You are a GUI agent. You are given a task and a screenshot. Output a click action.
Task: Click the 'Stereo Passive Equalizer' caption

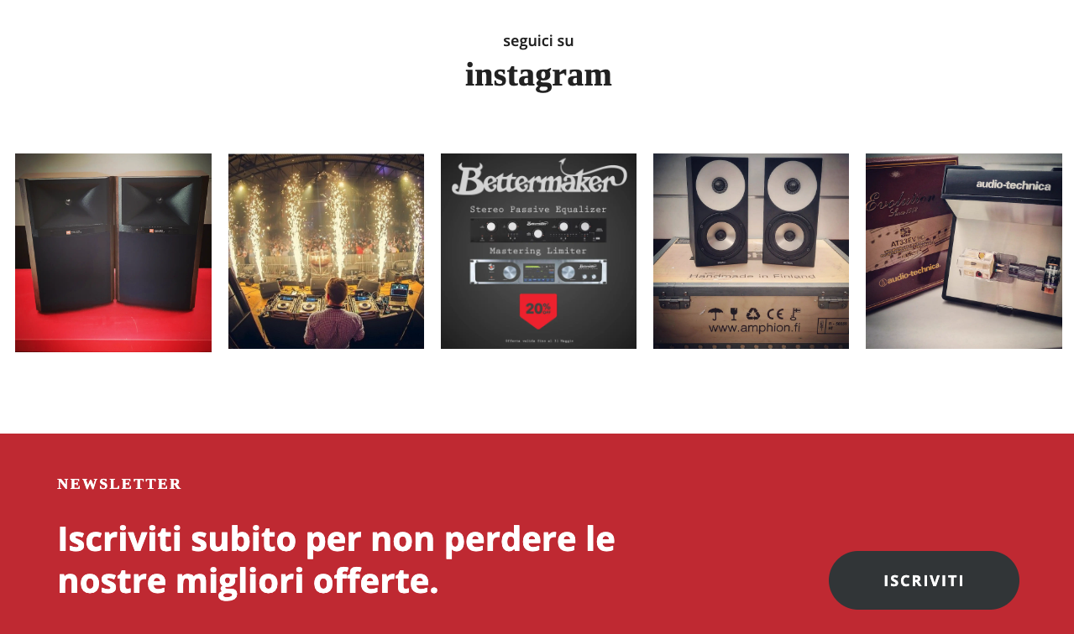pos(538,209)
